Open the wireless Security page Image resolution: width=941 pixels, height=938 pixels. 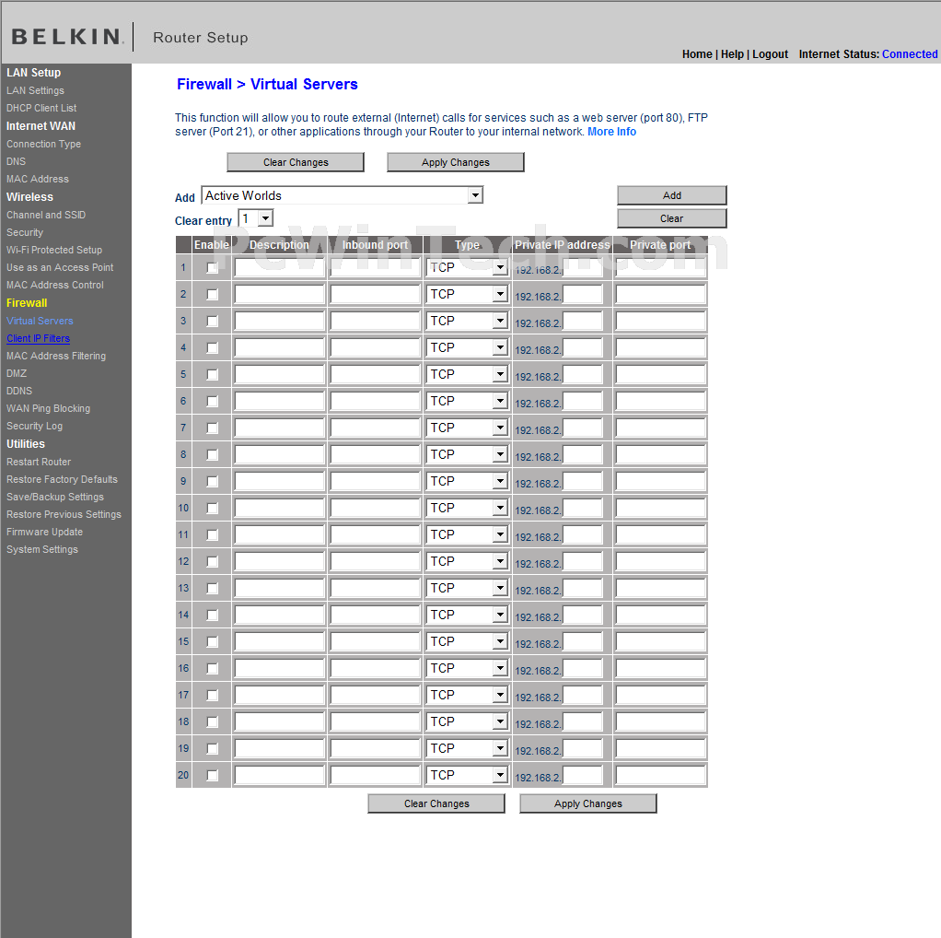tap(25, 232)
